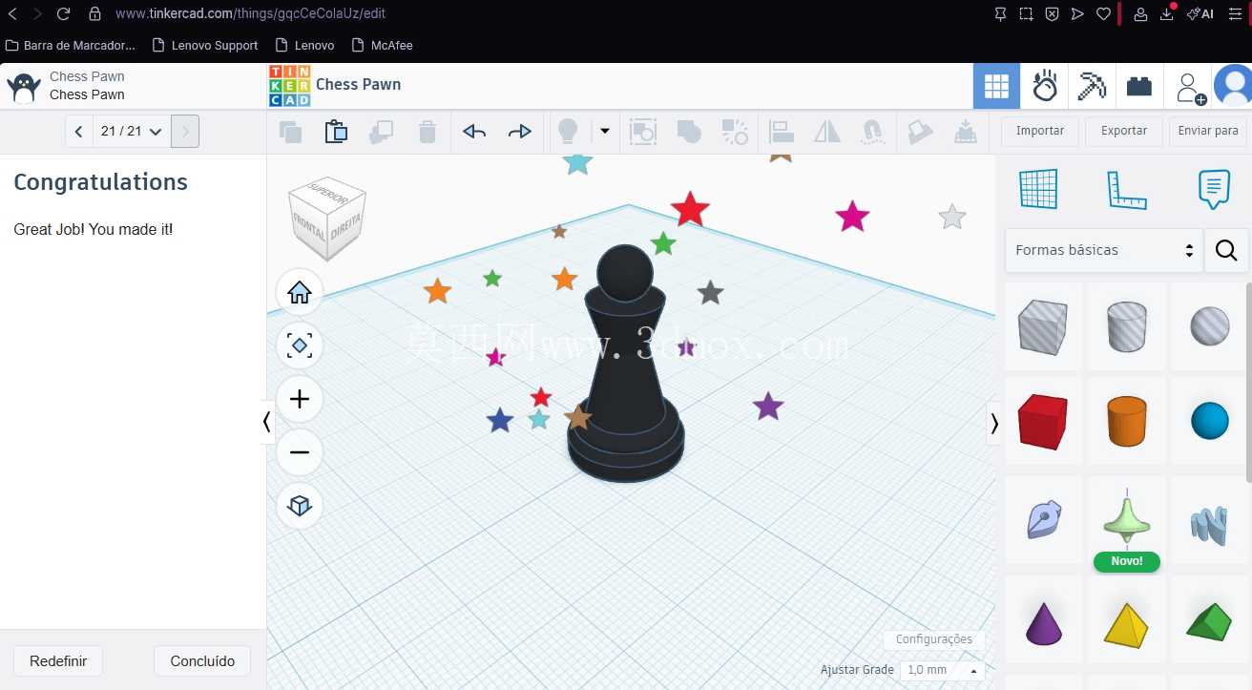1252x690 pixels.
Task: Click the Configurações button
Action: pos(934,639)
